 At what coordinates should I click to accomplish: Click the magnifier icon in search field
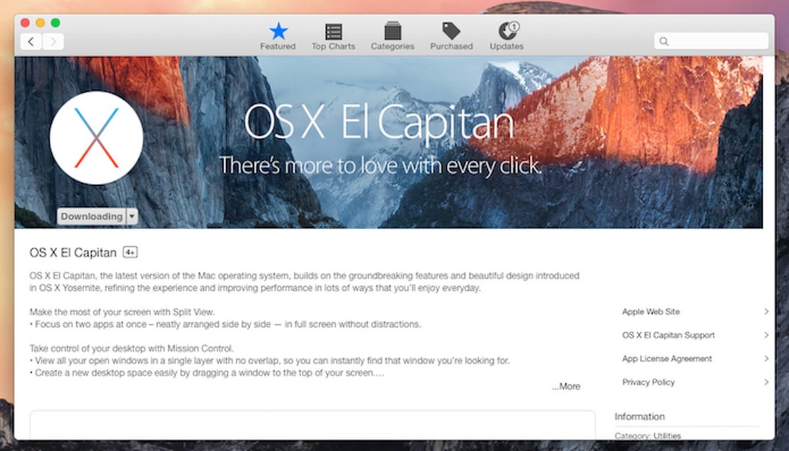click(x=664, y=41)
